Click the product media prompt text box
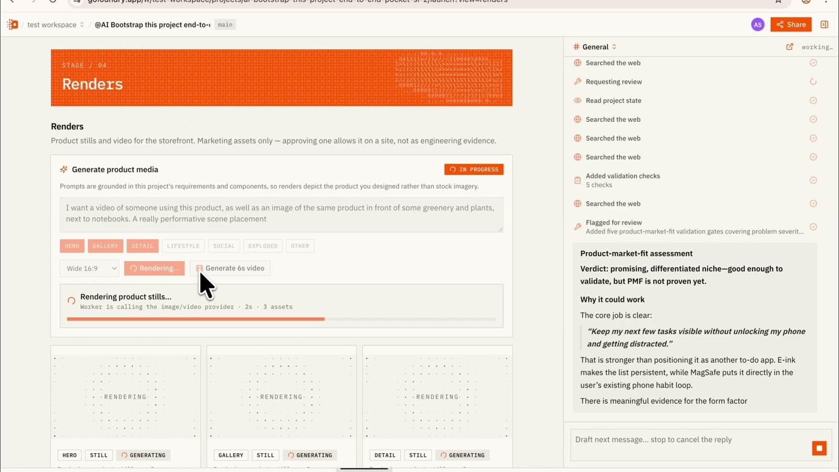This screenshot has width=839, height=472. [282, 214]
